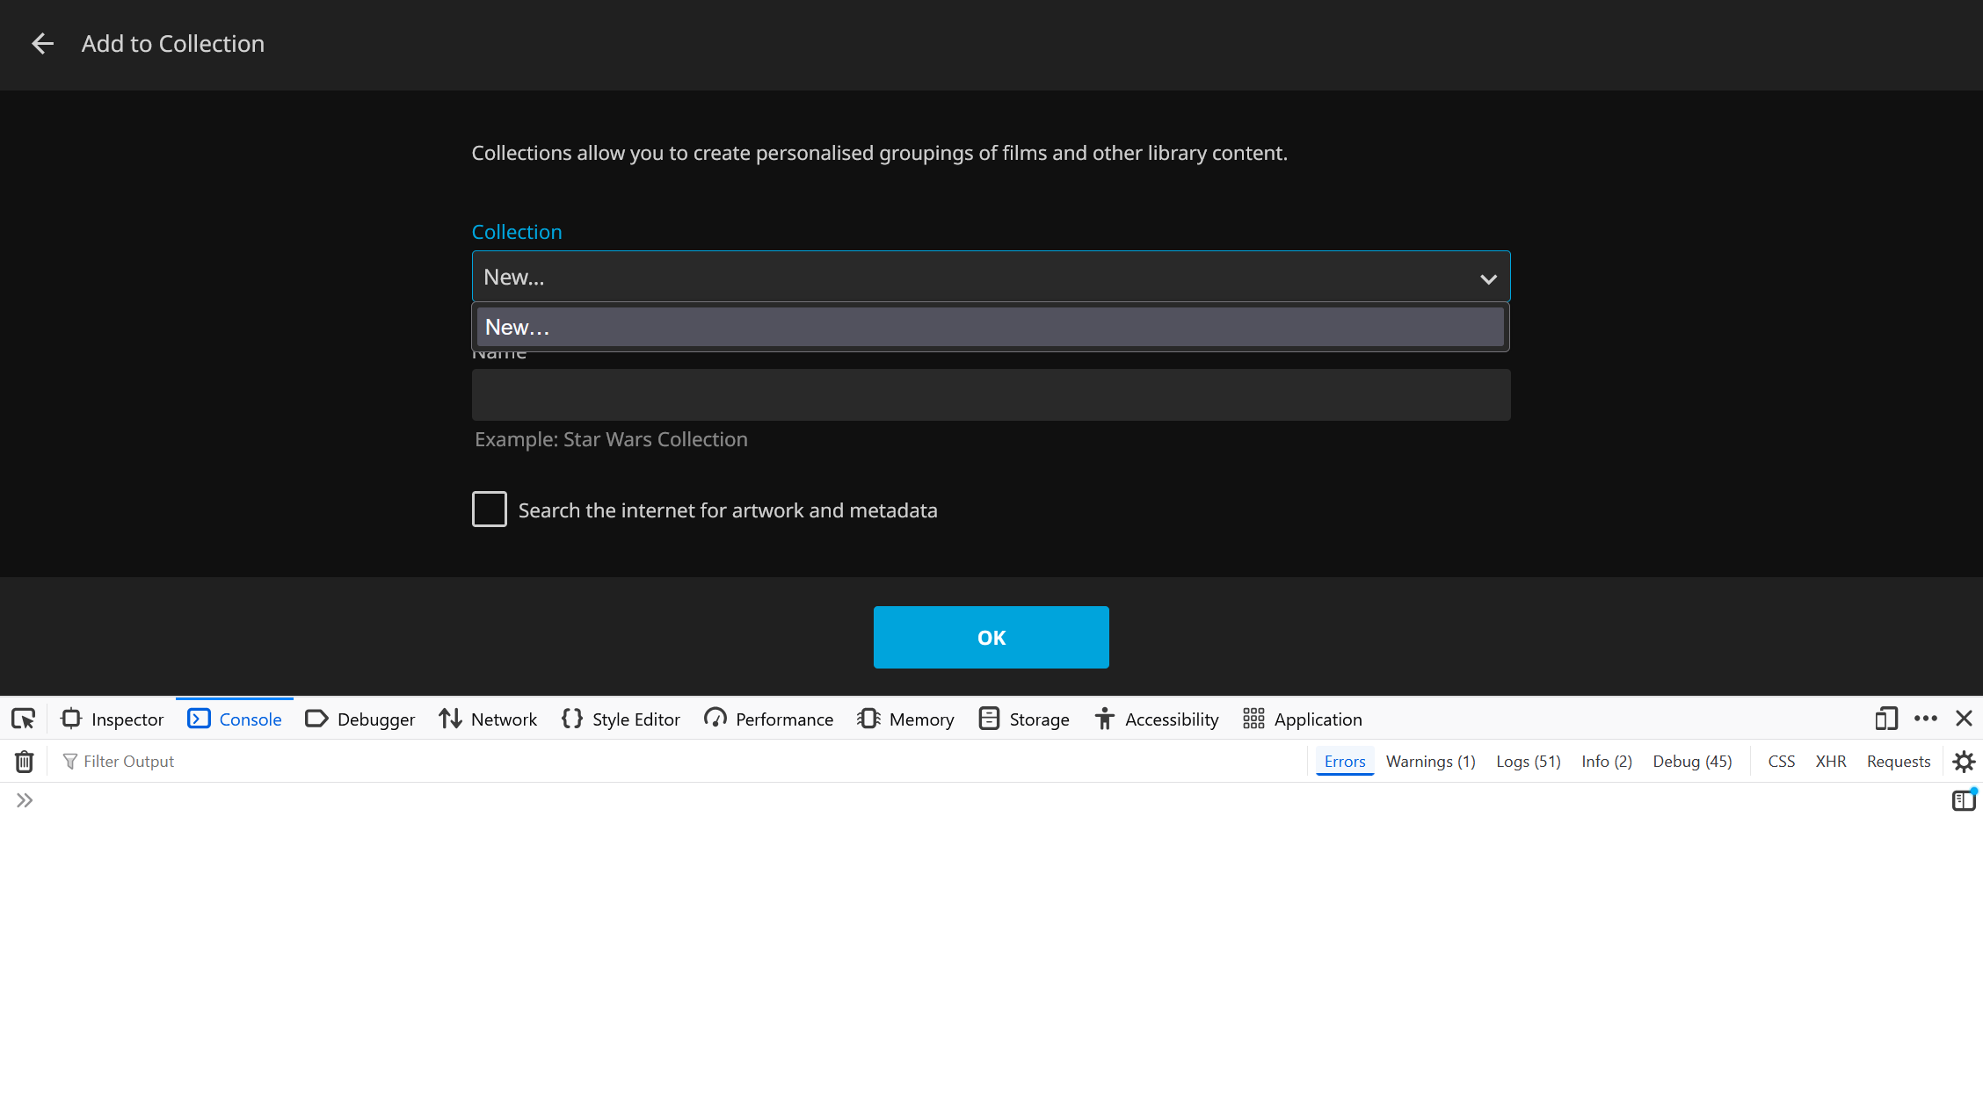
Task: Toggle the Errors filter button
Action: (x=1344, y=762)
